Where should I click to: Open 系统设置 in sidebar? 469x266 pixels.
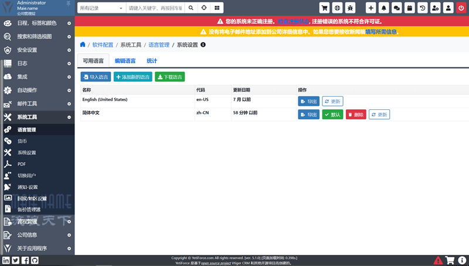[37, 153]
